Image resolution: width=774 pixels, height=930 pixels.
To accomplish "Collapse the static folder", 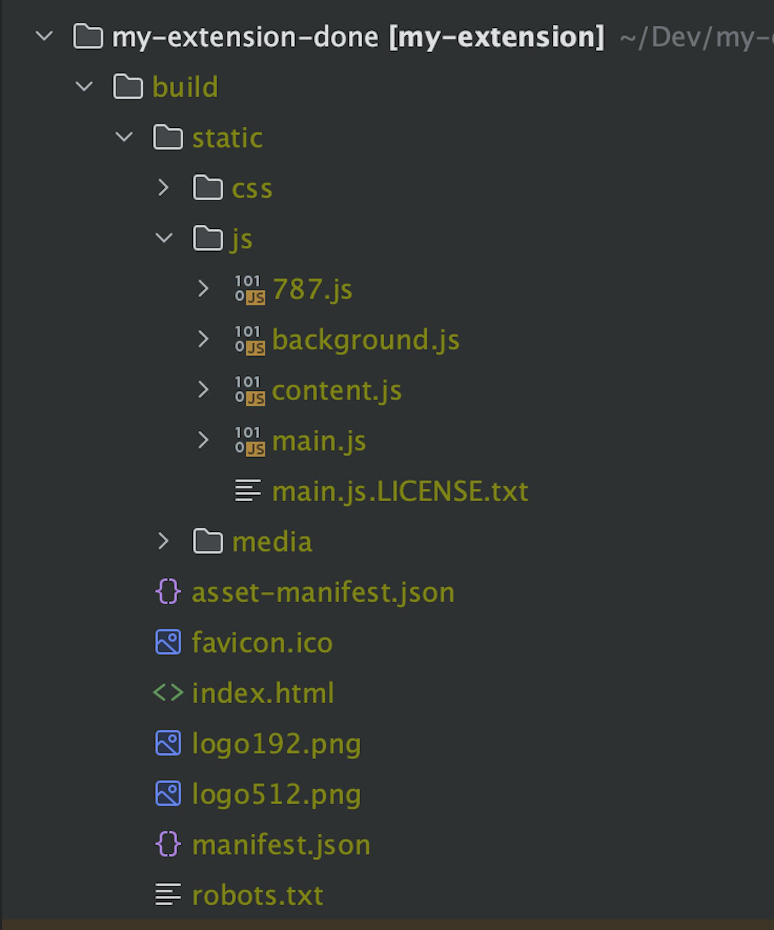I will 124,137.
